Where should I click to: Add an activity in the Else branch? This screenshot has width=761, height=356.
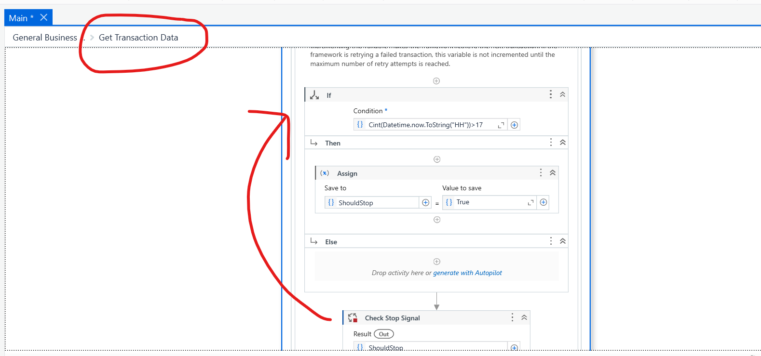point(437,262)
